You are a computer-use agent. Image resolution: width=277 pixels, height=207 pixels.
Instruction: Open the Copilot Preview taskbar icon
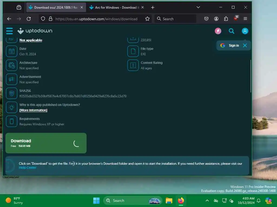[x=269, y=201]
